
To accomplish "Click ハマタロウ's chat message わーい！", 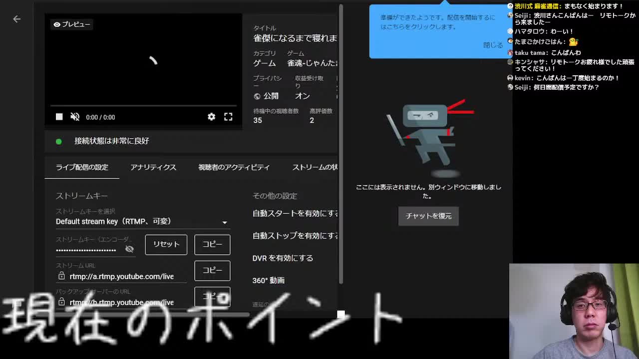I will click(562, 32).
